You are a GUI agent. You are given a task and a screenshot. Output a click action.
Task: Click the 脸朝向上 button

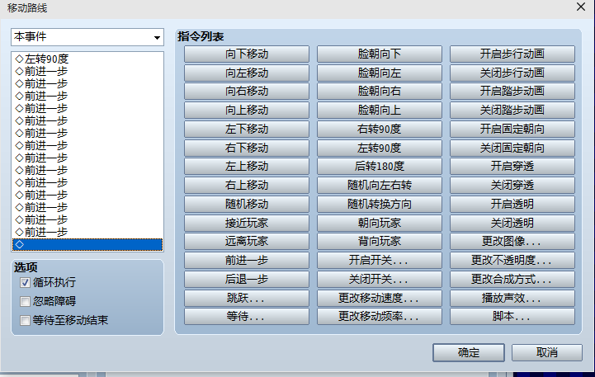point(380,110)
